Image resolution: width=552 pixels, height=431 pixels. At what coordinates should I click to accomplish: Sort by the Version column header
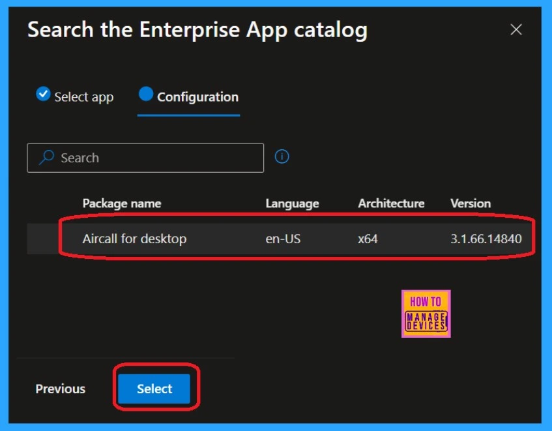coord(471,203)
